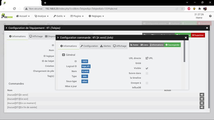Click the Nom value A venir
Viewport: 214px width, 120px height.
85,71
